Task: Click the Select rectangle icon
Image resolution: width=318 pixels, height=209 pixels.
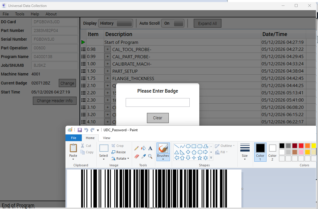Action: (104, 148)
